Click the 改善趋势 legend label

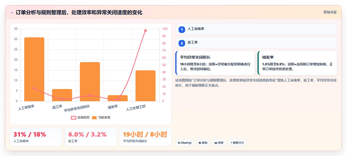point(83,118)
